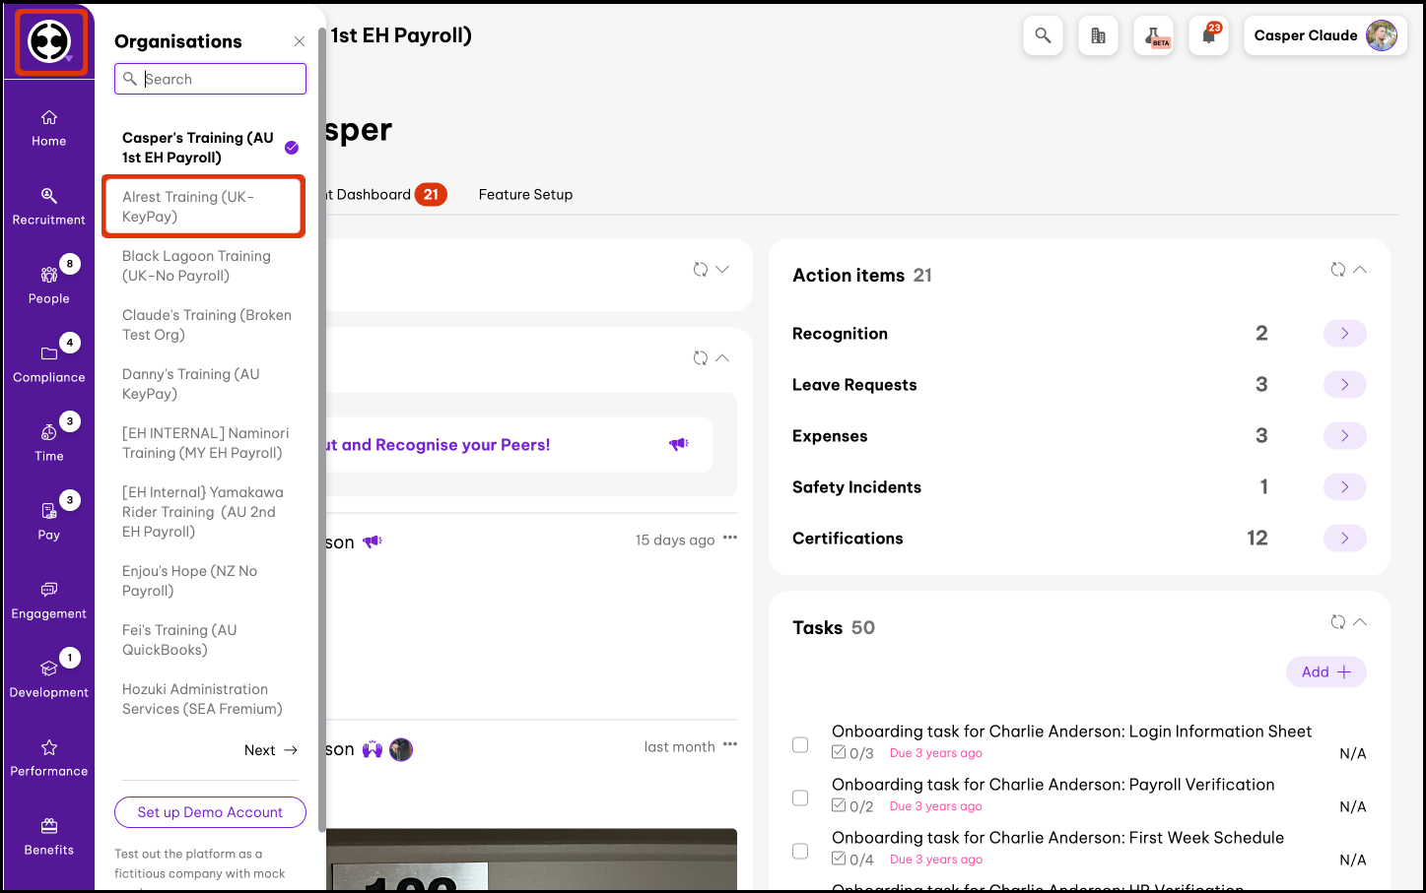This screenshot has width=1426, height=893.
Task: Go to Compliance in sidebar
Action: [x=48, y=363]
